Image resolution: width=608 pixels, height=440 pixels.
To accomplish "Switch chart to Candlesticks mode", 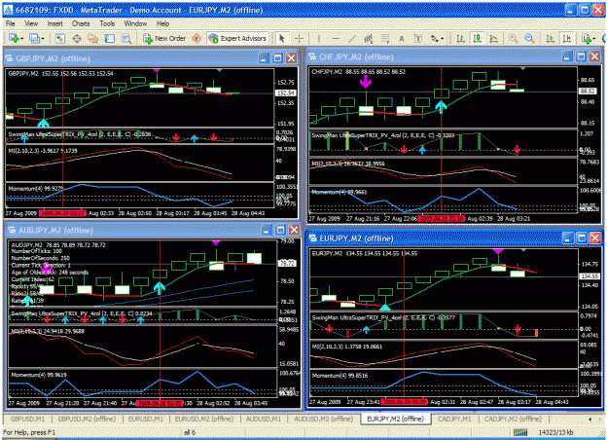I will (x=477, y=38).
